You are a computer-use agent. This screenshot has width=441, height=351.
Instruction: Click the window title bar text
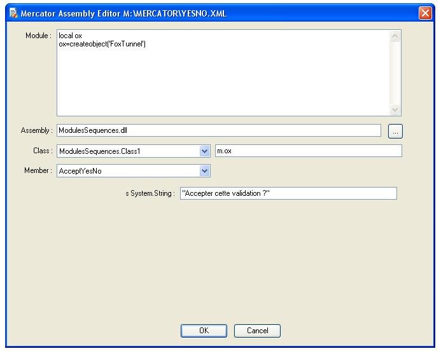coord(123,13)
